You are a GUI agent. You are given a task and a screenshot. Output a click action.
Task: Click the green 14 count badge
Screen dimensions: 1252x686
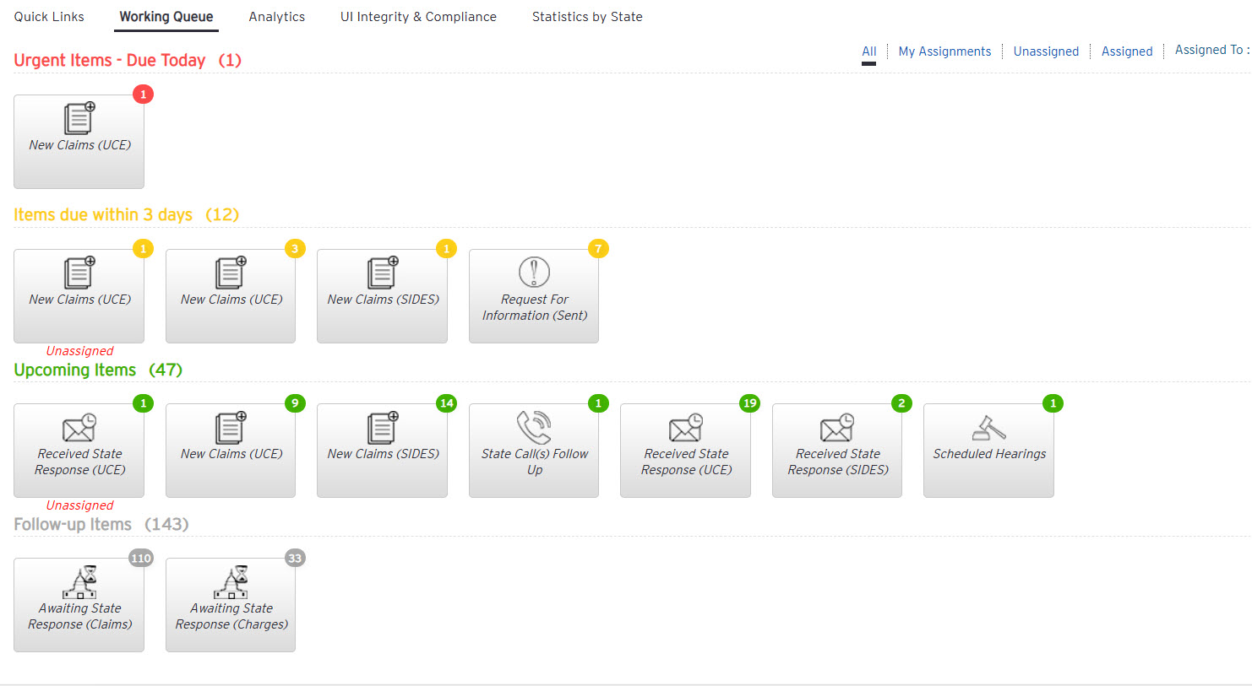447,403
